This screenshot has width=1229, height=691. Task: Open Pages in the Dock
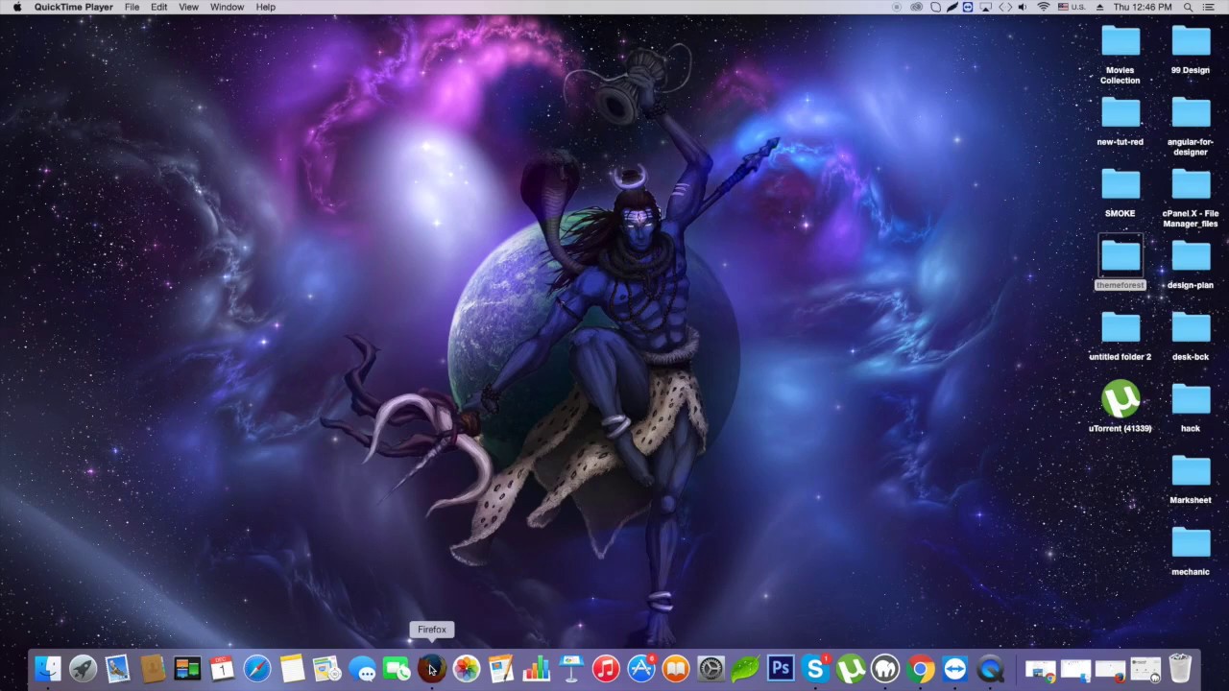point(501,668)
